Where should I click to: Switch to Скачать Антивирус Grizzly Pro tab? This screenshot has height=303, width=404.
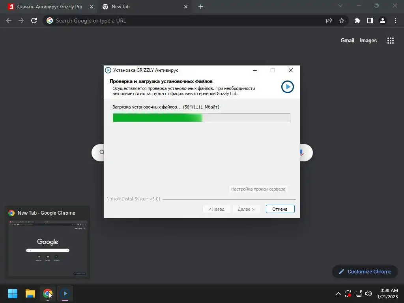click(x=49, y=7)
